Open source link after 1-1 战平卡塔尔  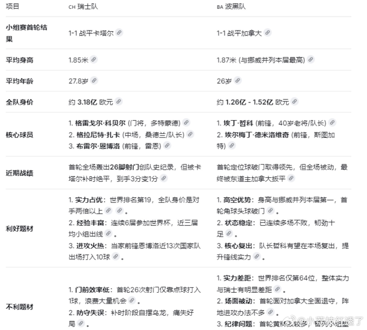click(x=119, y=32)
